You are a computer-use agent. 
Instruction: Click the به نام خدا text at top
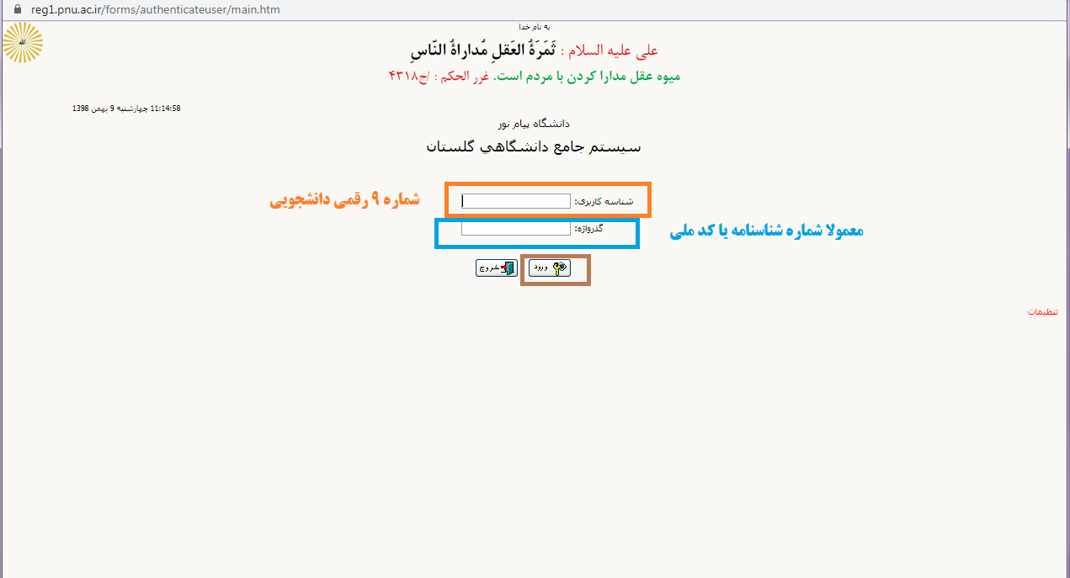click(535, 28)
